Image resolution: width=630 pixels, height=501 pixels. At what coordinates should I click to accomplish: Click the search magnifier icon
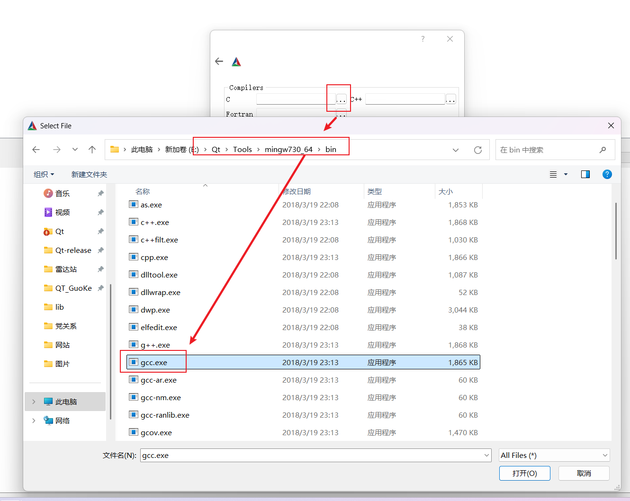pos(603,150)
